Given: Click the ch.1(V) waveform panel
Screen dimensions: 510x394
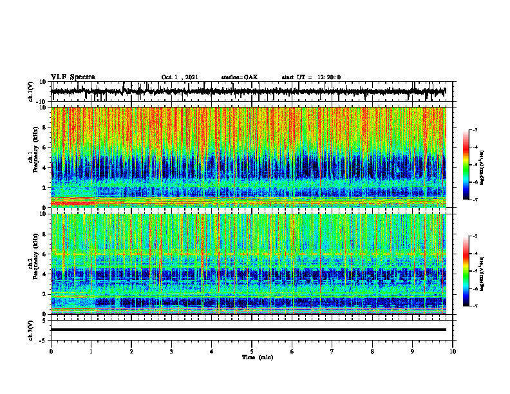Looking at the screenshot, I should [x=251, y=91].
